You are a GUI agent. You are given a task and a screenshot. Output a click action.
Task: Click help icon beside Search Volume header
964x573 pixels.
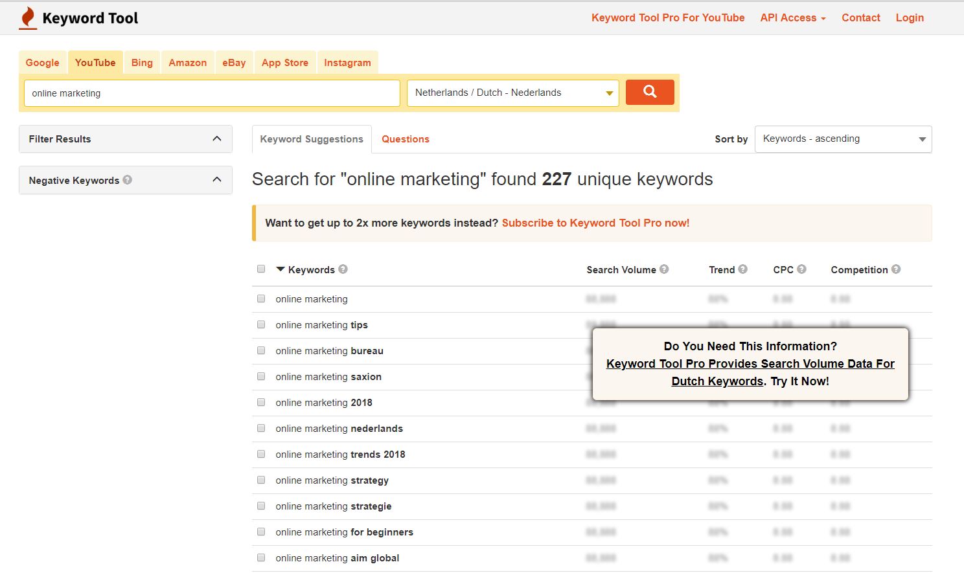[x=664, y=269]
